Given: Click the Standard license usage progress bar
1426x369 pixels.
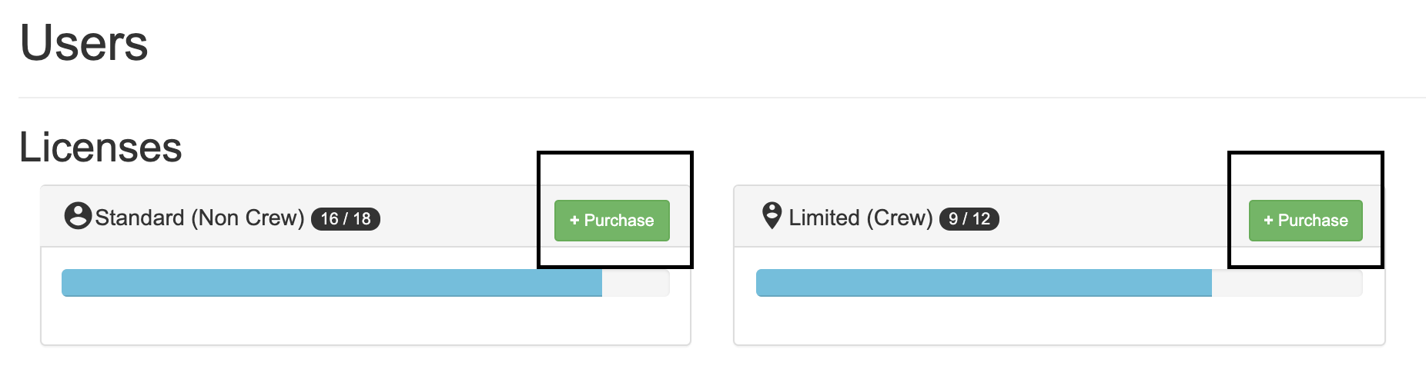Looking at the screenshot, I should 366,283.
